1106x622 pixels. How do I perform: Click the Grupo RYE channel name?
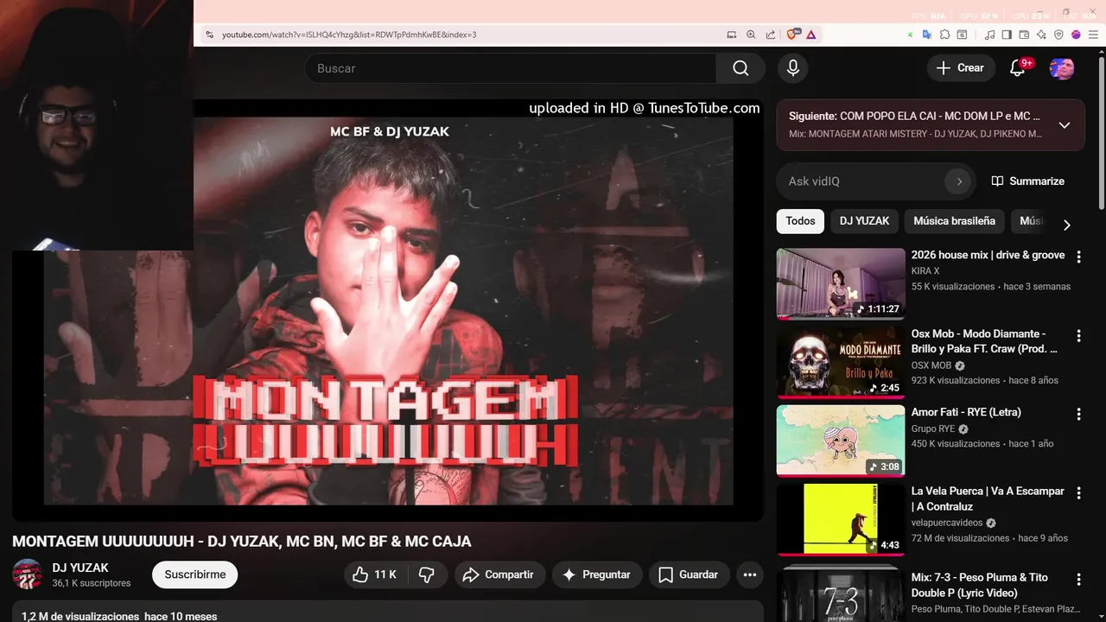click(x=933, y=428)
